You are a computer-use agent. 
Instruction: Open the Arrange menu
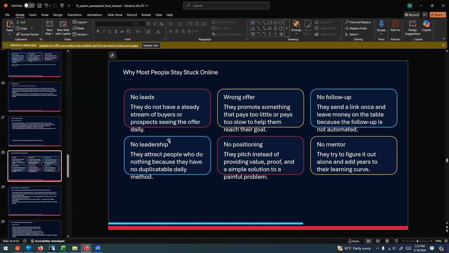coord(296,27)
